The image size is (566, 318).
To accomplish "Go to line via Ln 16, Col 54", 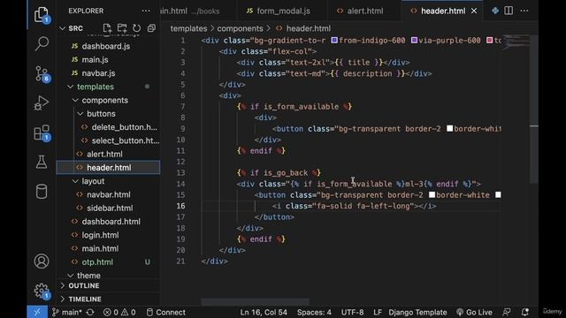I will (x=264, y=312).
